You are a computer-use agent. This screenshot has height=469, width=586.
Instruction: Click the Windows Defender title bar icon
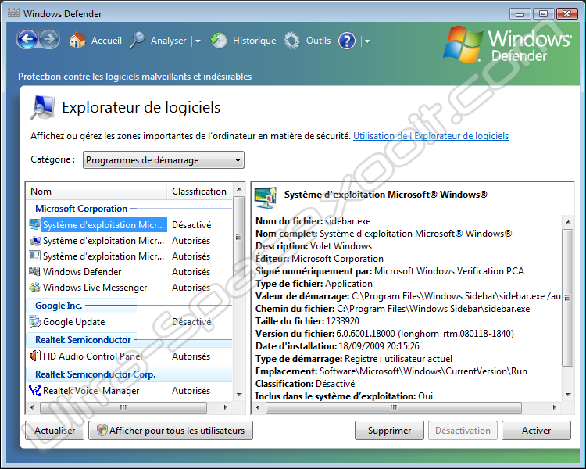point(13,13)
